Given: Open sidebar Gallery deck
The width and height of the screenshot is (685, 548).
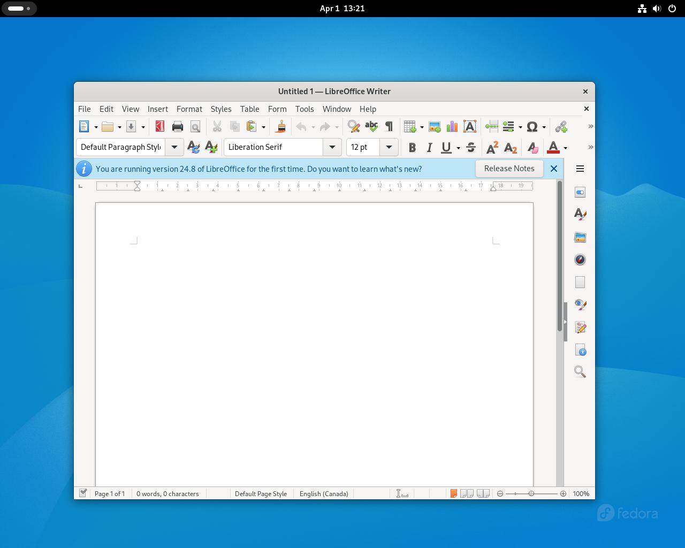Looking at the screenshot, I should pyautogui.click(x=580, y=237).
